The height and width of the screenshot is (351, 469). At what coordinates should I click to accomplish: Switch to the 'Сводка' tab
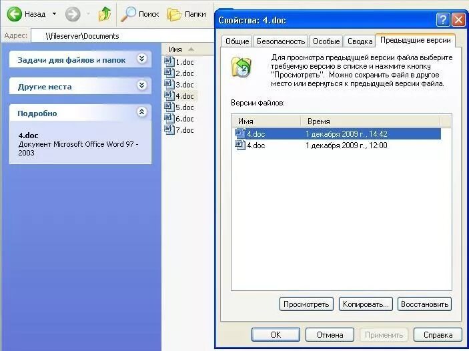tap(360, 41)
